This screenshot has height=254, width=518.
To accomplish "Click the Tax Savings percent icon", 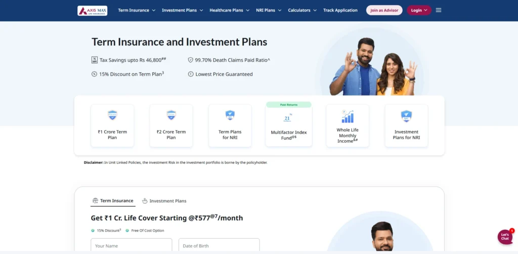I will 95,60.
